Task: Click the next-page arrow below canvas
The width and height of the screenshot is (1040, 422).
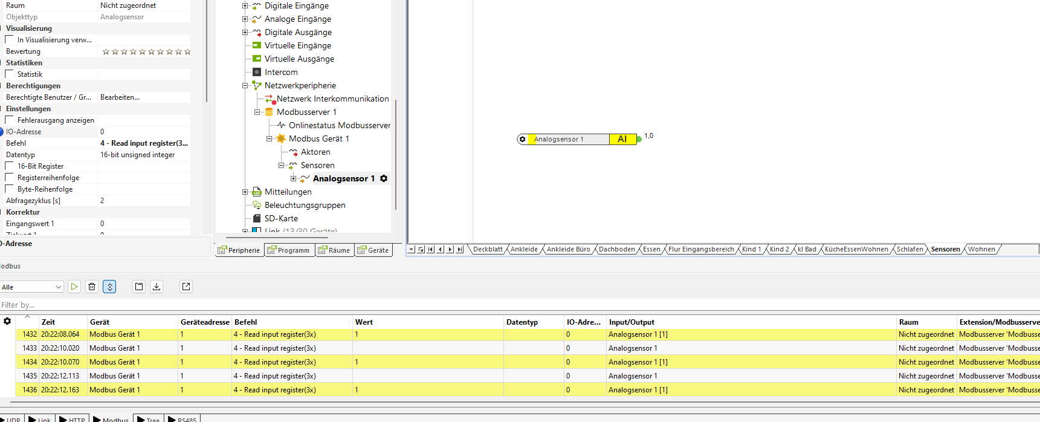Action: [450, 249]
